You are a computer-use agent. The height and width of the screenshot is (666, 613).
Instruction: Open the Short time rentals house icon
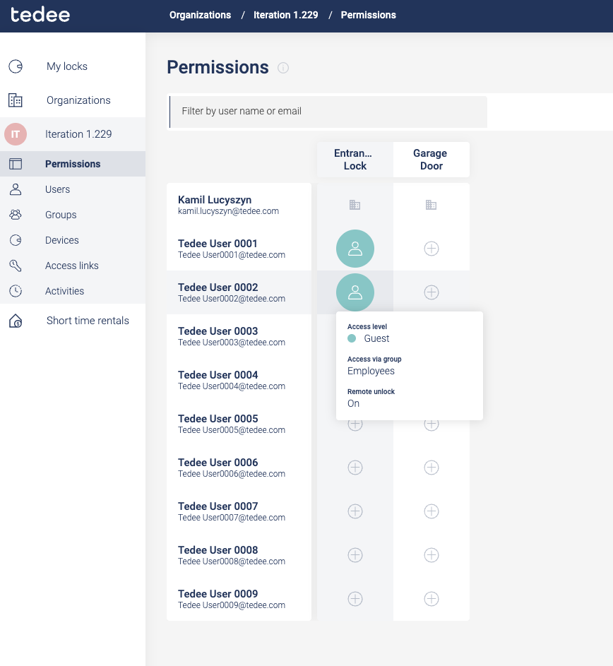[16, 320]
